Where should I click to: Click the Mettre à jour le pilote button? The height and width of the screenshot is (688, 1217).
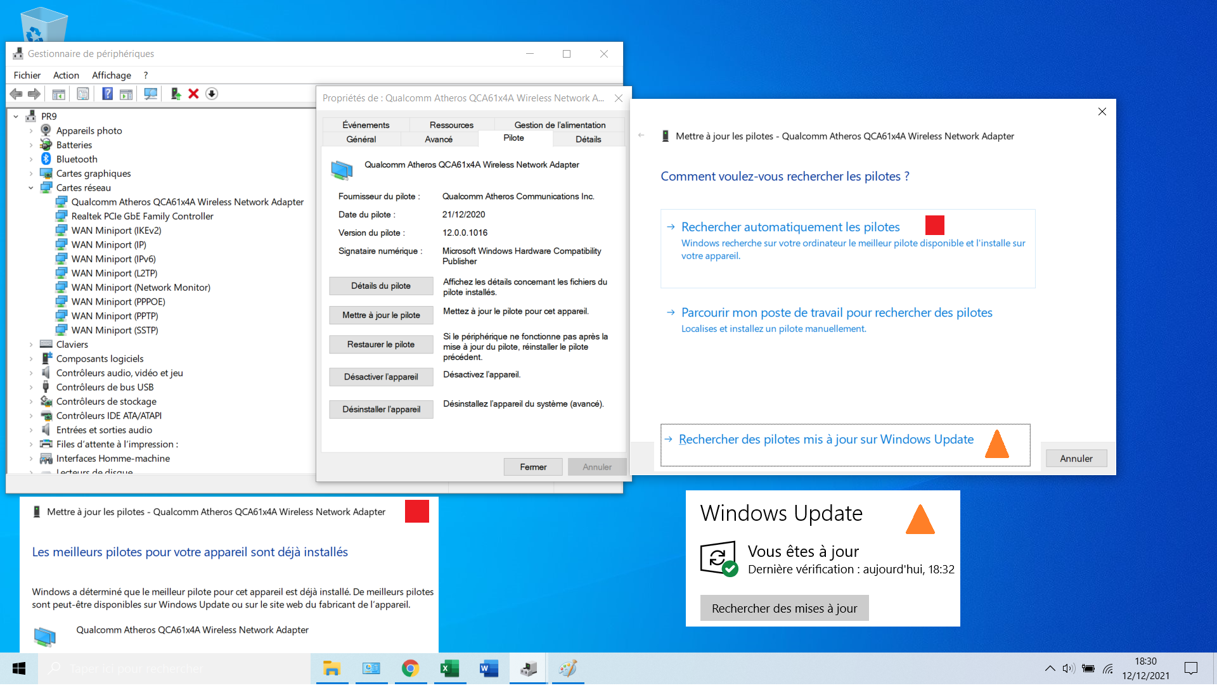click(x=381, y=315)
